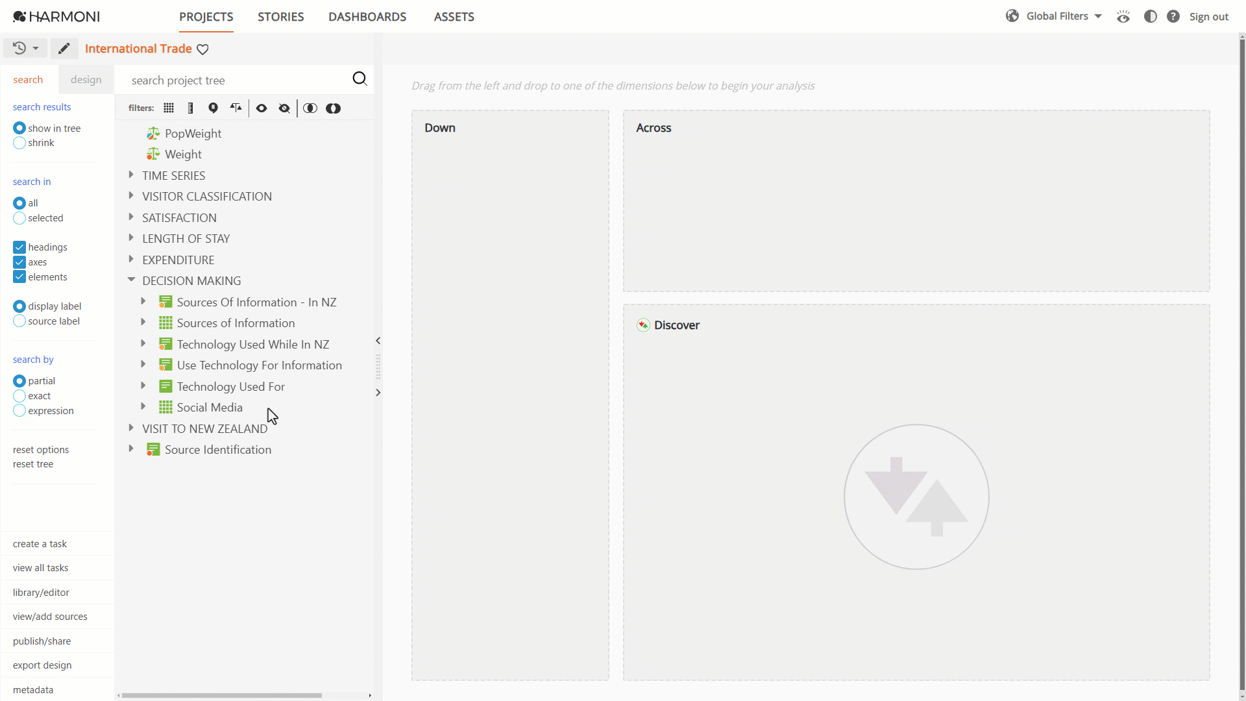Expand panel with right chevron

[378, 393]
